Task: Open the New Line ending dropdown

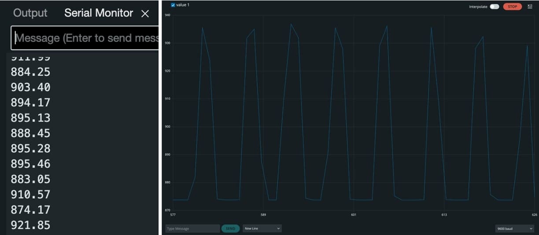Action: pos(262,228)
